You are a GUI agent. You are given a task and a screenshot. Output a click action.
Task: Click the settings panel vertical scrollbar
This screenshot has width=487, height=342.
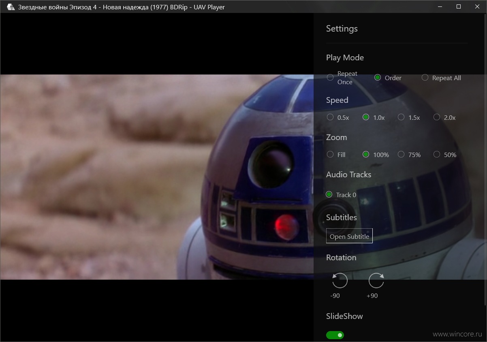[485, 160]
